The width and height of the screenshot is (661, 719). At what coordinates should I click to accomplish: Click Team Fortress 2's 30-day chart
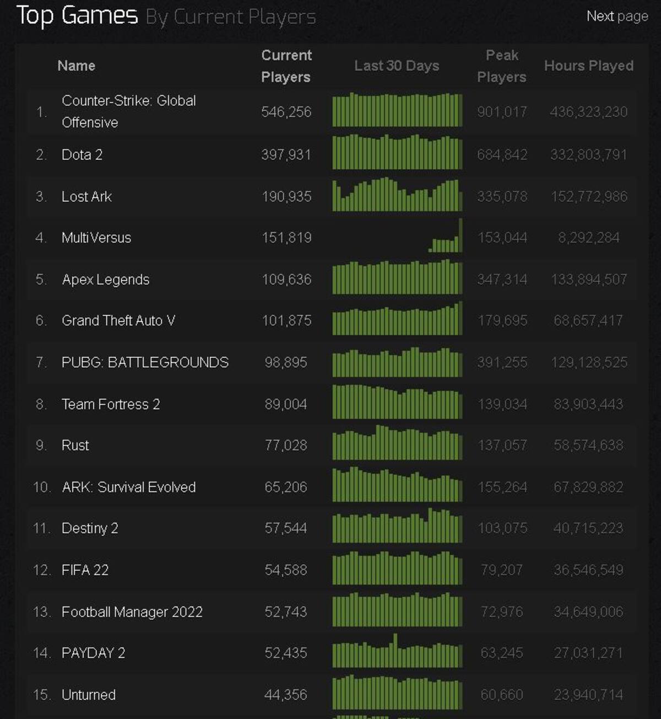(397, 401)
